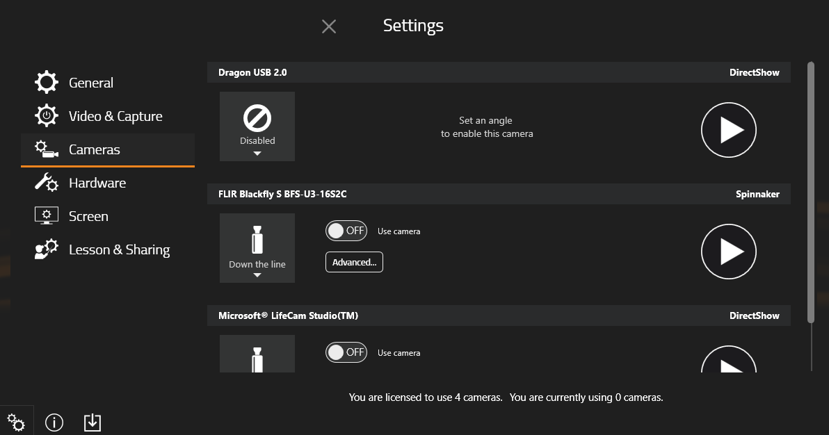Image resolution: width=829 pixels, height=435 pixels.
Task: Click the General gear icon
Action: click(47, 83)
